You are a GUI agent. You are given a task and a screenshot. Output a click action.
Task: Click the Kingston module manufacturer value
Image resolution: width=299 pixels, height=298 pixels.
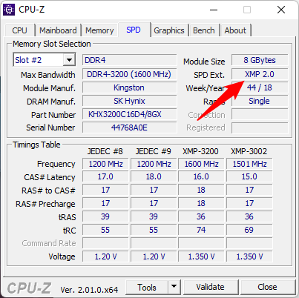tap(130, 87)
